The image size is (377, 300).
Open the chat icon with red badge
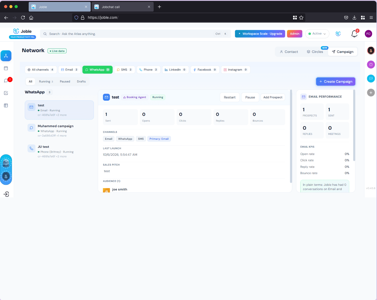(6, 81)
